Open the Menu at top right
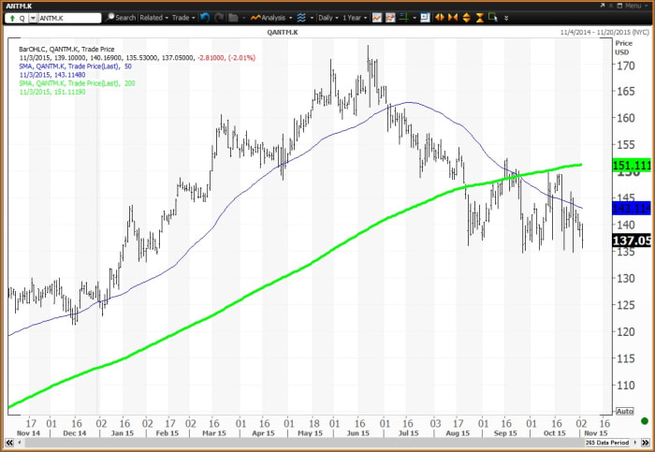 (627, 5)
